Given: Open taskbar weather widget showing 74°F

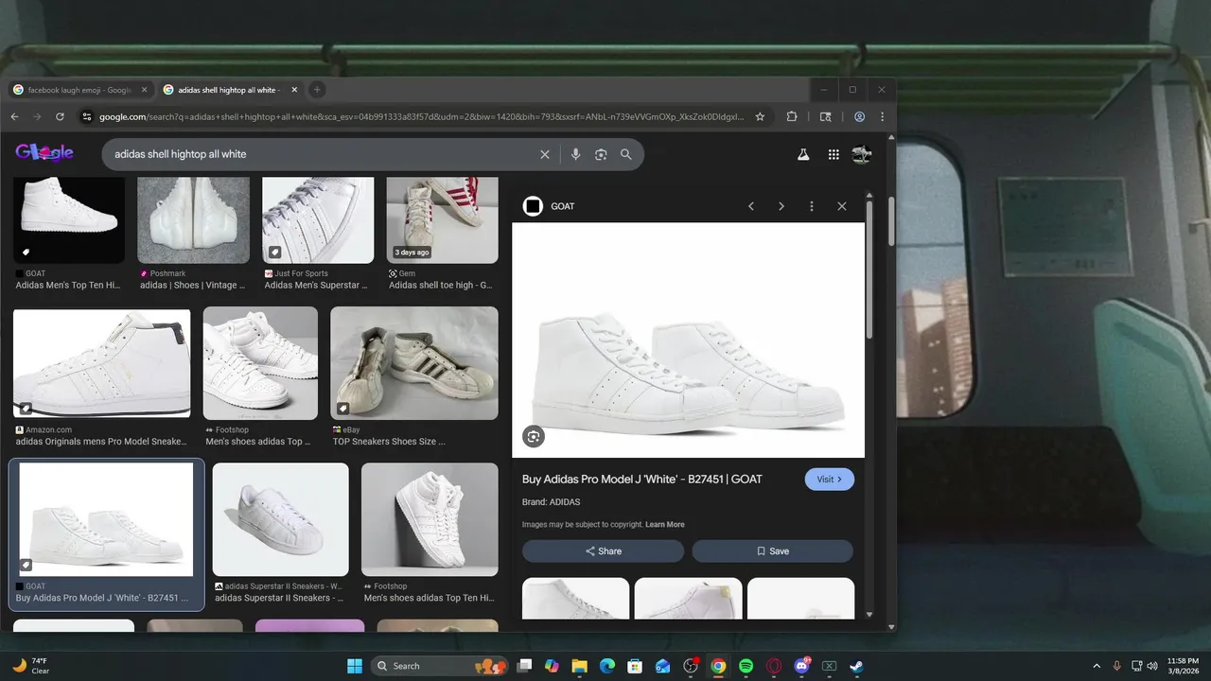Looking at the screenshot, I should [31, 666].
